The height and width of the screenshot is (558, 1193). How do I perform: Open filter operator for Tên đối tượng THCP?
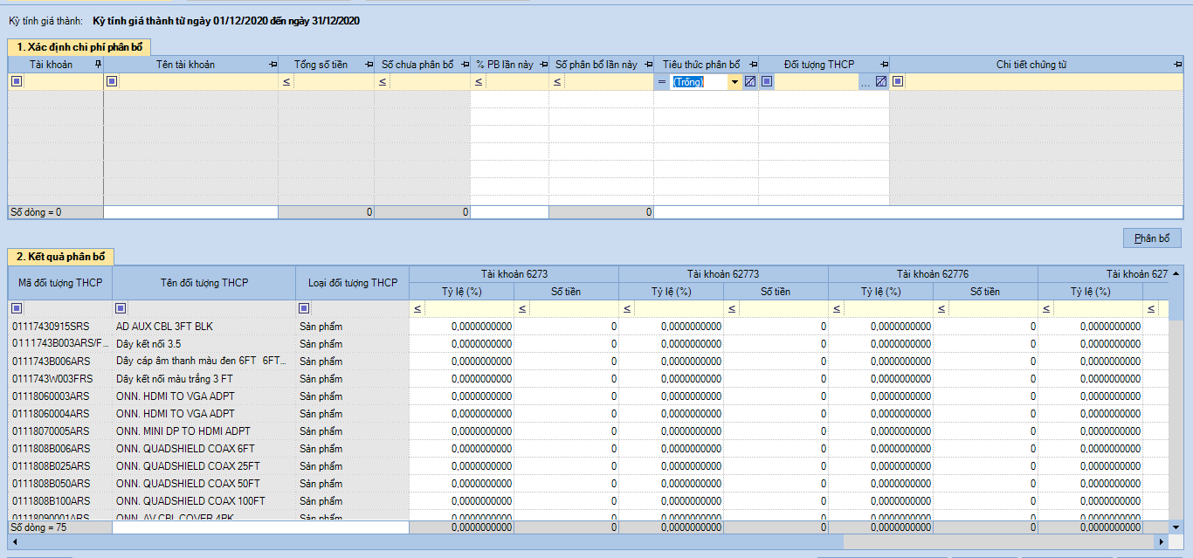(x=121, y=308)
